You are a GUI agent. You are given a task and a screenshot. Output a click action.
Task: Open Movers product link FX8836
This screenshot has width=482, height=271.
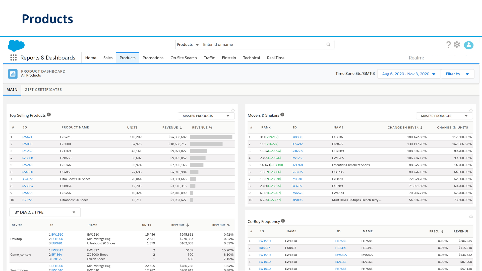[x=297, y=137]
